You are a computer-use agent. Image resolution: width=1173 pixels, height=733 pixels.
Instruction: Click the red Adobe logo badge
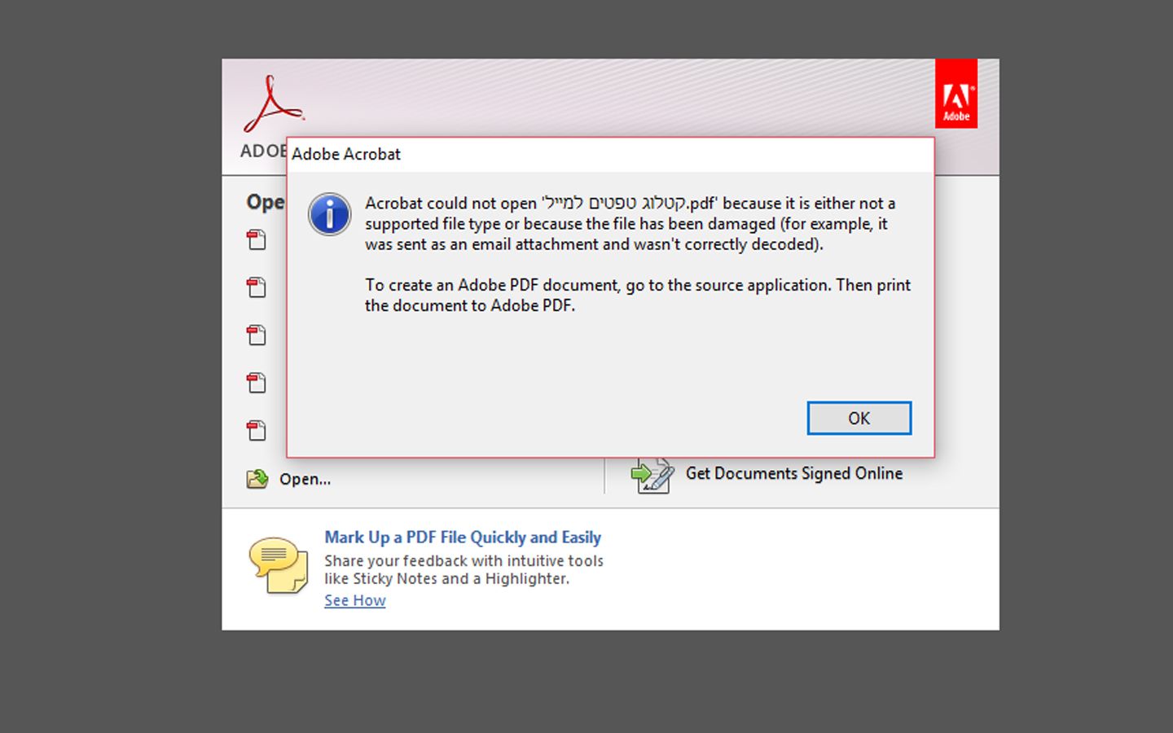coord(956,94)
